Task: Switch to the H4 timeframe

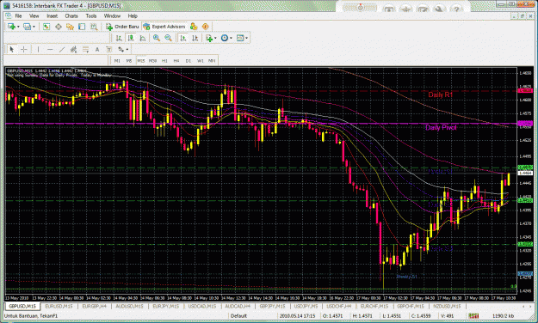Action: pos(176,61)
